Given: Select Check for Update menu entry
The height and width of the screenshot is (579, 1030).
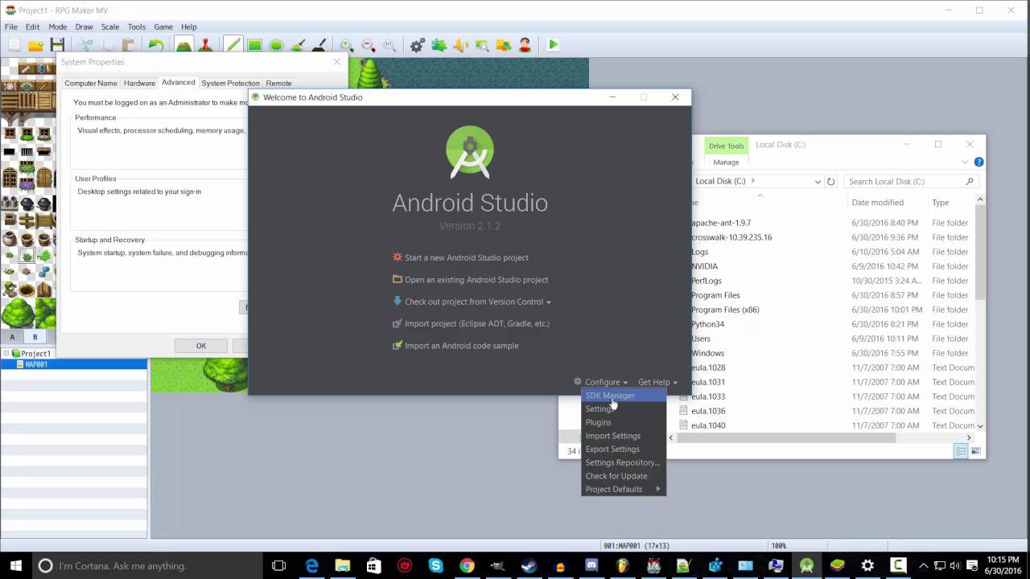Looking at the screenshot, I should click(x=624, y=476).
